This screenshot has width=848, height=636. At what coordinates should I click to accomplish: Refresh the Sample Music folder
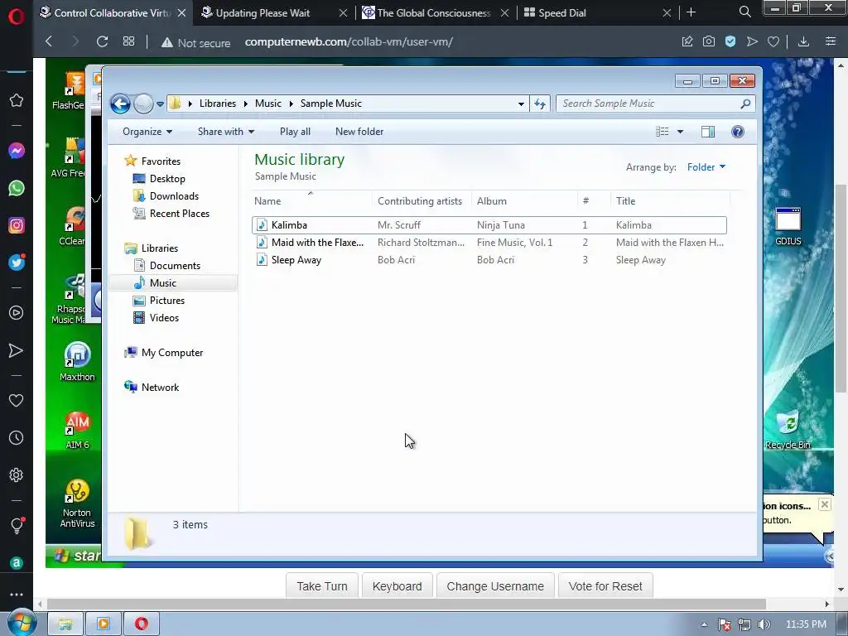tap(540, 104)
